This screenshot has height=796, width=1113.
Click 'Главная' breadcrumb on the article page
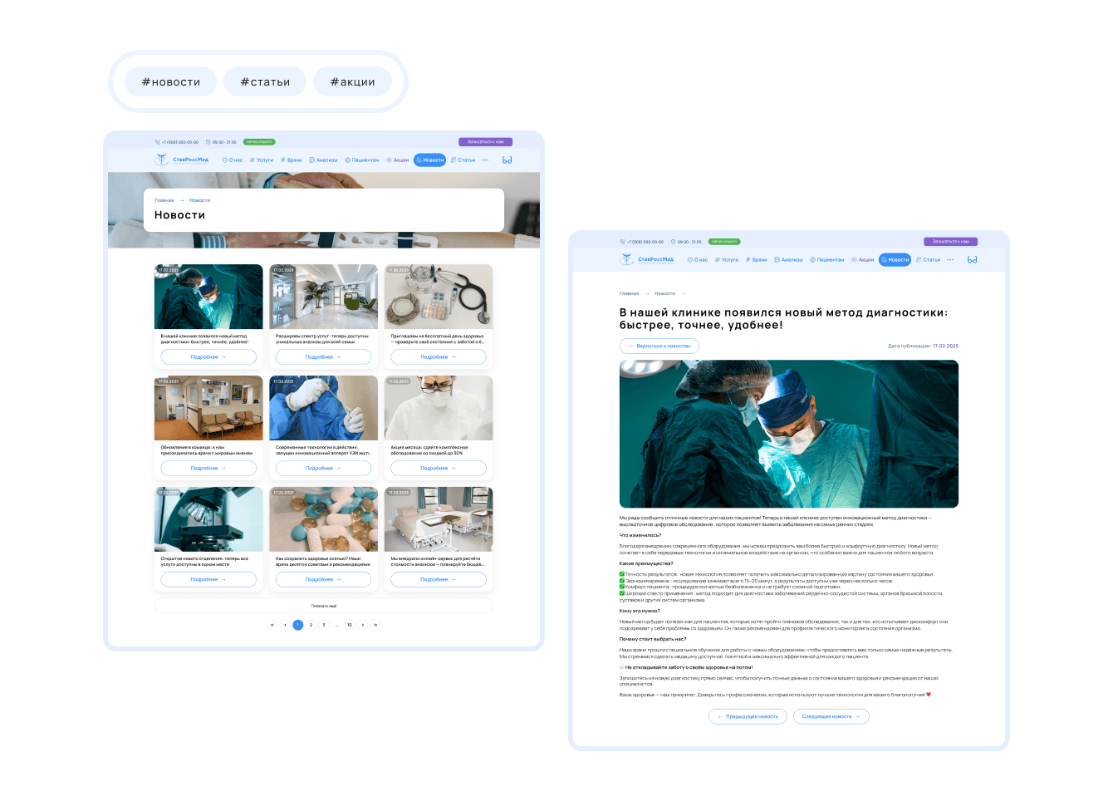click(630, 293)
